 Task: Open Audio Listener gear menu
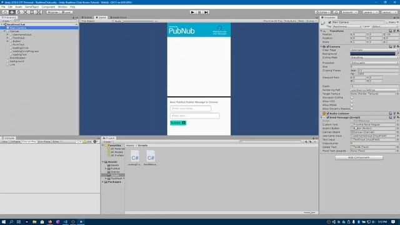click(x=397, y=113)
